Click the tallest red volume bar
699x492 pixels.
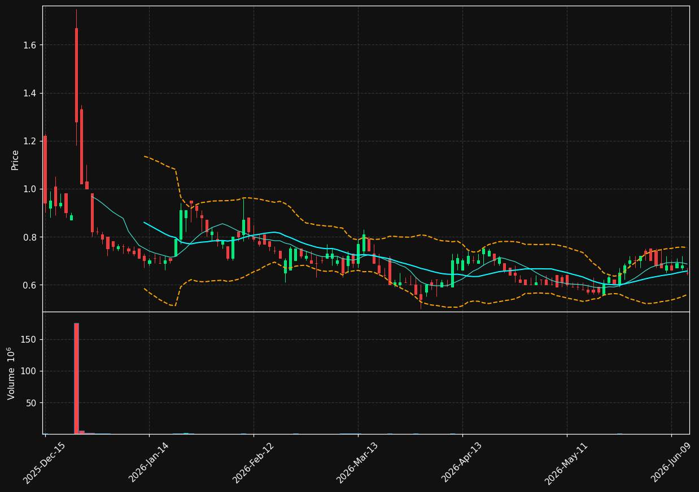click(76, 379)
